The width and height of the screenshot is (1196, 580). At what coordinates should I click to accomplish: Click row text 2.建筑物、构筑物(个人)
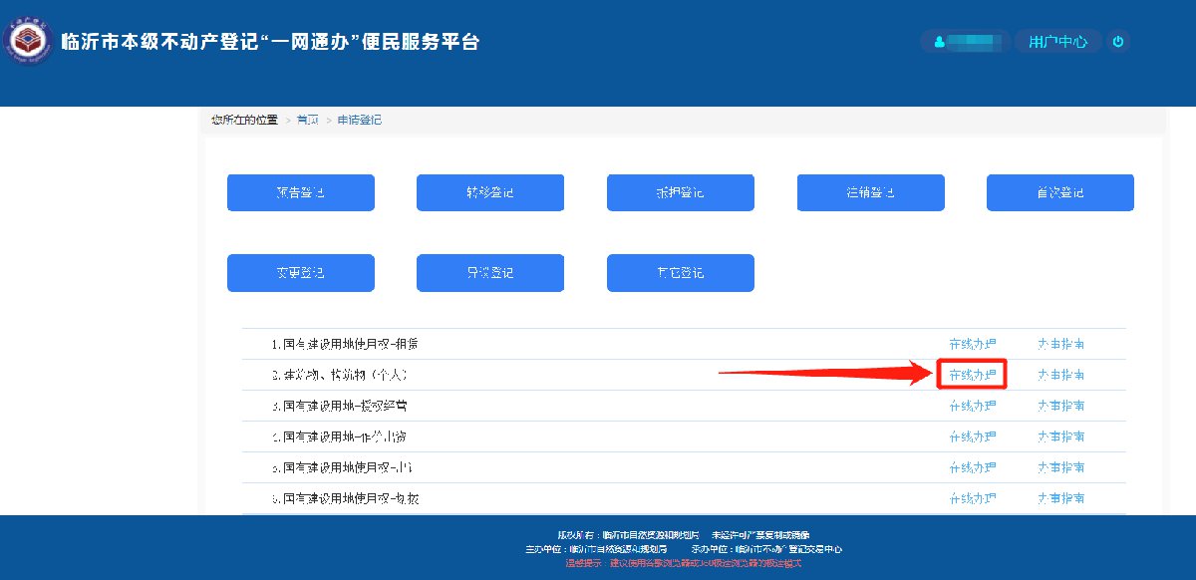(340, 375)
